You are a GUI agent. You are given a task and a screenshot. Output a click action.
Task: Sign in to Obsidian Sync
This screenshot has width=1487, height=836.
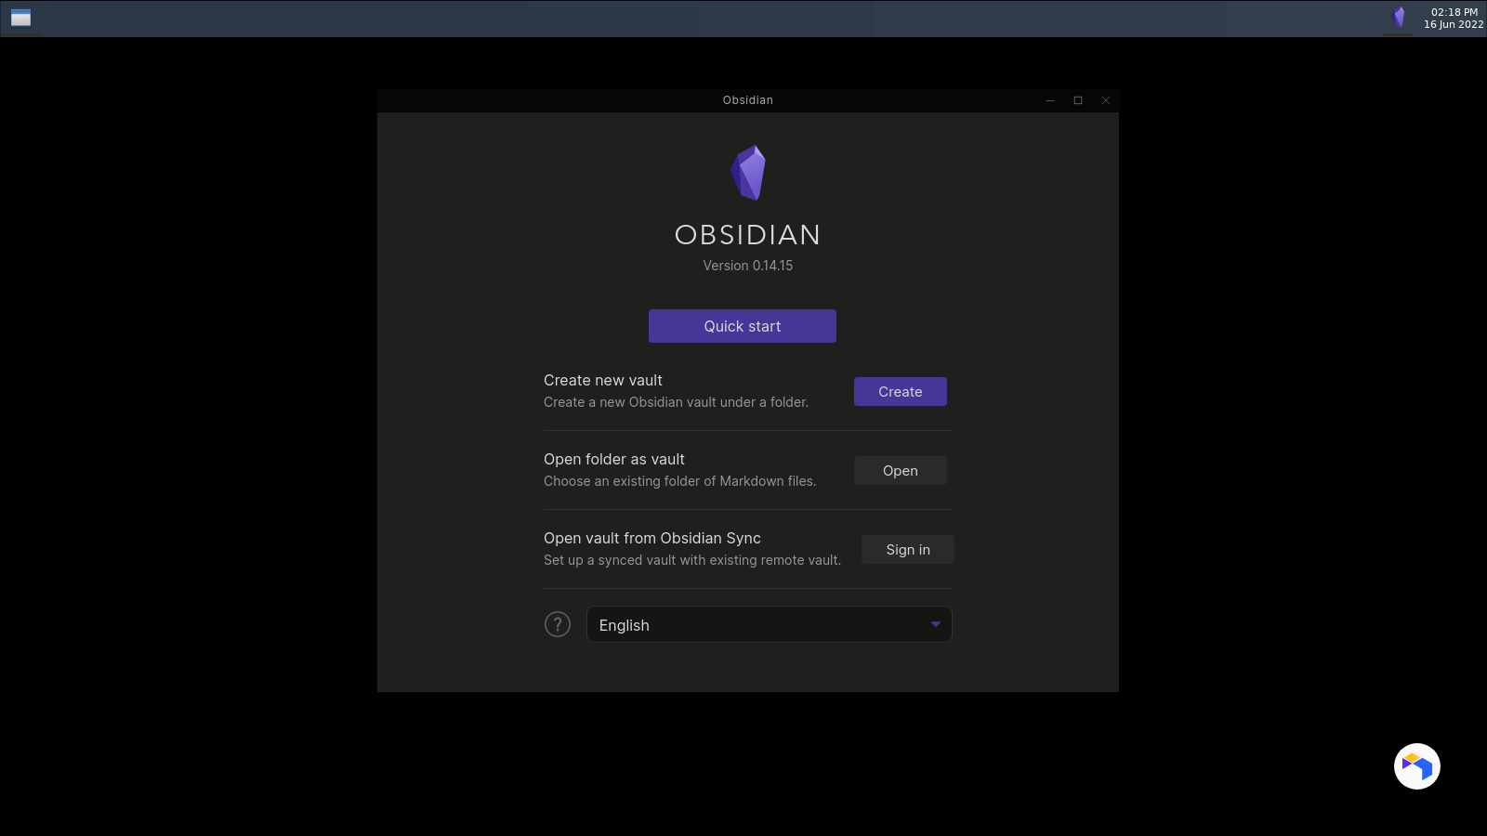pyautogui.click(x=908, y=550)
